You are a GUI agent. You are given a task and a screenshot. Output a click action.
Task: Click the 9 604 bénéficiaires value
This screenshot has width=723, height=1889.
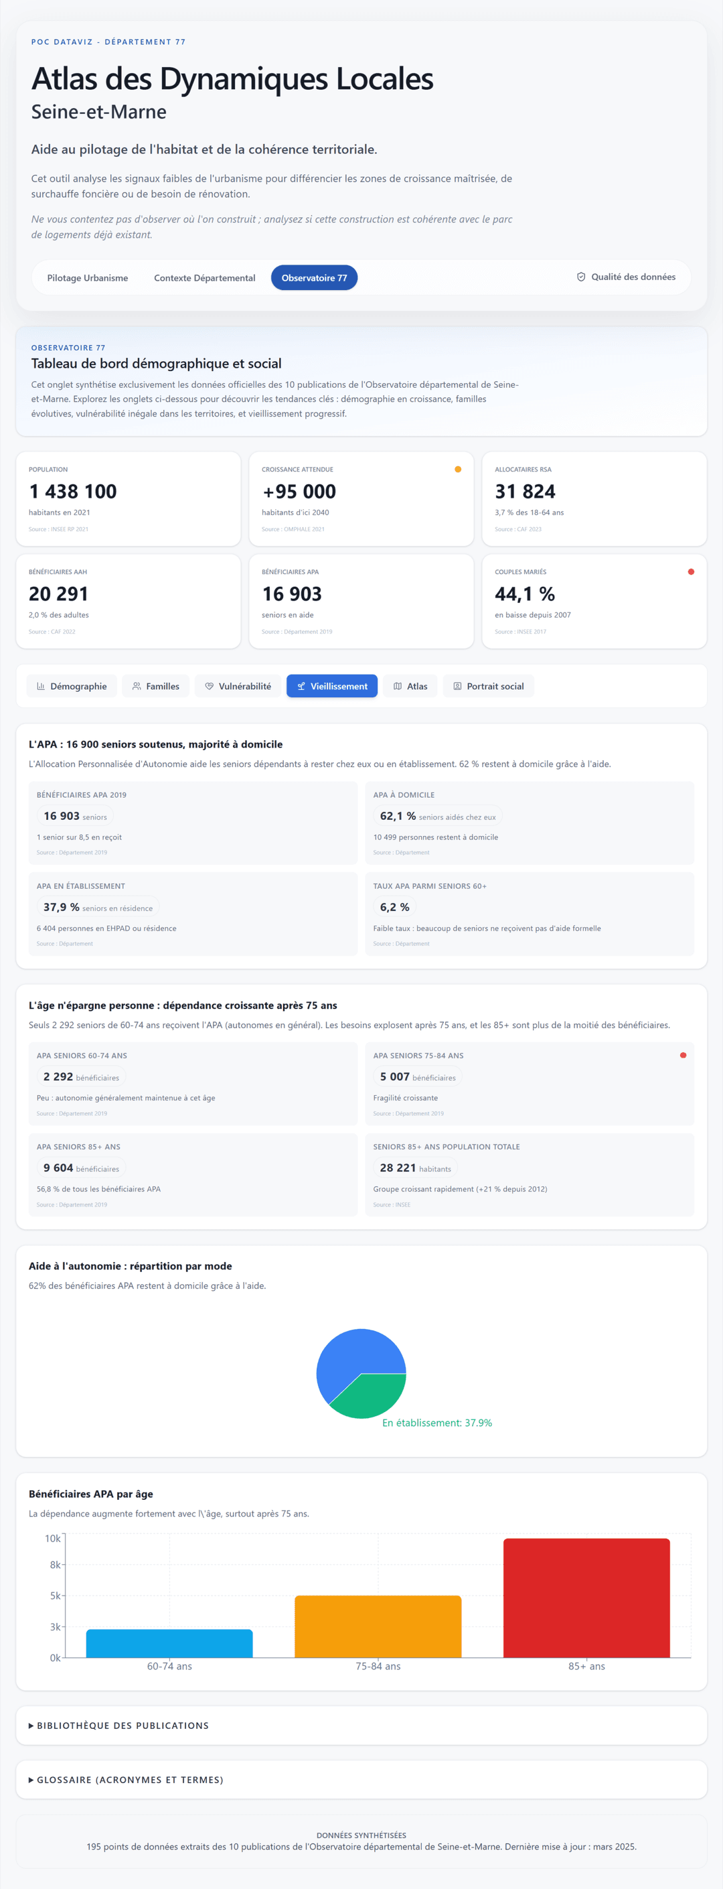(x=81, y=1168)
